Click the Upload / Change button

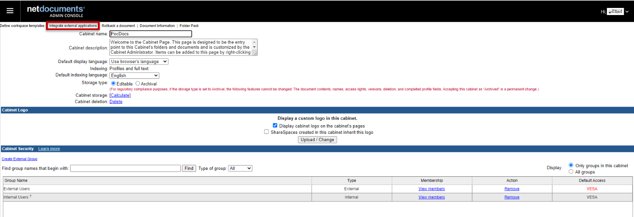317,140
